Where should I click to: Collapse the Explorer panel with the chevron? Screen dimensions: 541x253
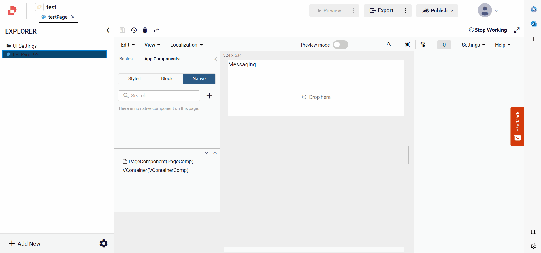pyautogui.click(x=108, y=30)
